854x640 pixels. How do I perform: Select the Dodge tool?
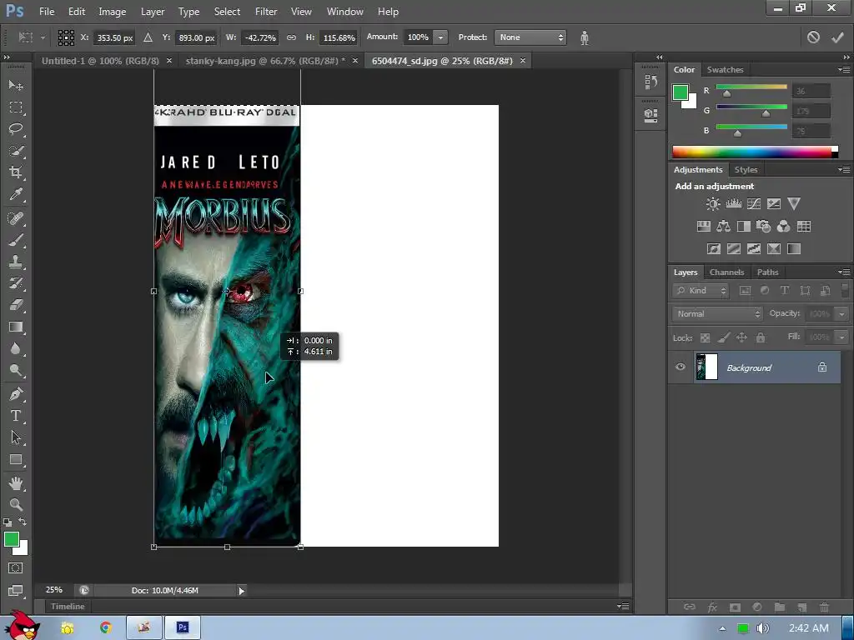tap(16, 371)
